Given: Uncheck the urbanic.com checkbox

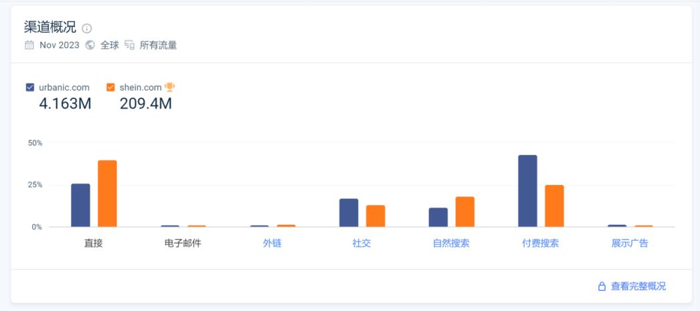Looking at the screenshot, I should pos(29,87).
